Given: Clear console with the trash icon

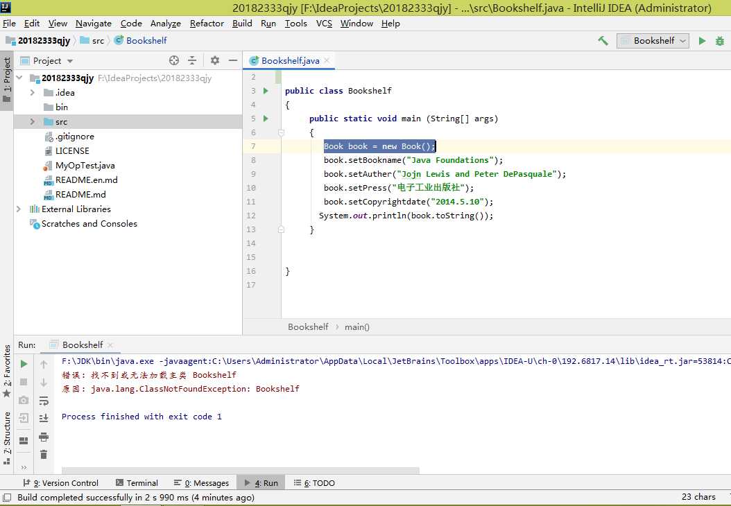Looking at the screenshot, I should pyautogui.click(x=44, y=454).
